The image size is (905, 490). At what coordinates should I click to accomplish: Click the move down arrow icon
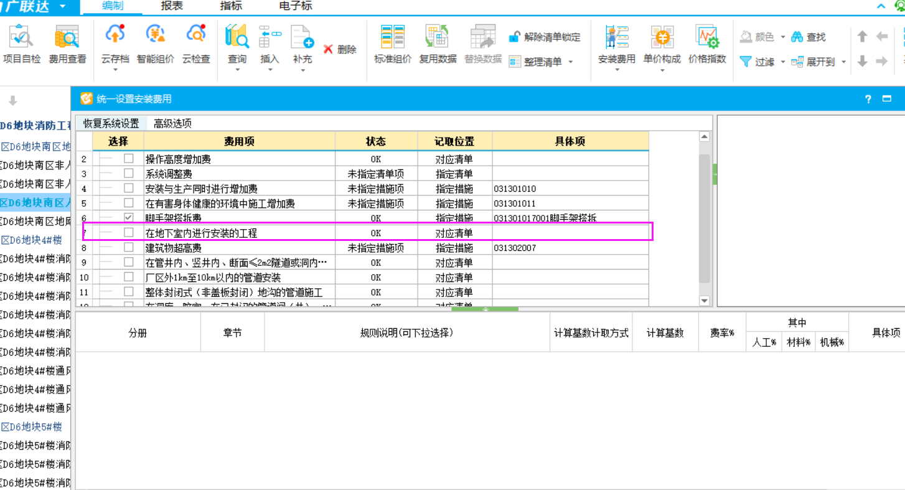[862, 61]
